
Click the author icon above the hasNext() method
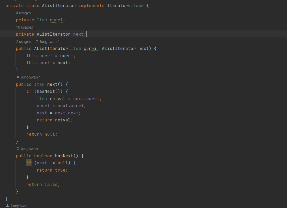click(x=18, y=149)
